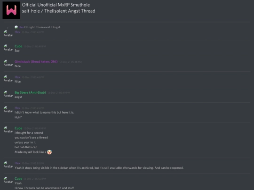Click the Cube username above "Sup"
This screenshot has width=254, height=190.
18,46
